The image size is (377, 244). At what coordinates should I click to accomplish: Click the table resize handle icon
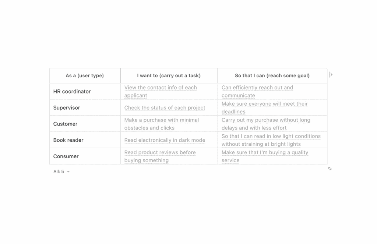click(x=330, y=169)
